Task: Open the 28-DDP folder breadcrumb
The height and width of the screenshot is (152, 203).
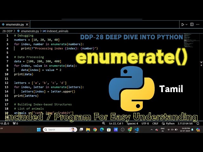Action: [x=7, y=31]
